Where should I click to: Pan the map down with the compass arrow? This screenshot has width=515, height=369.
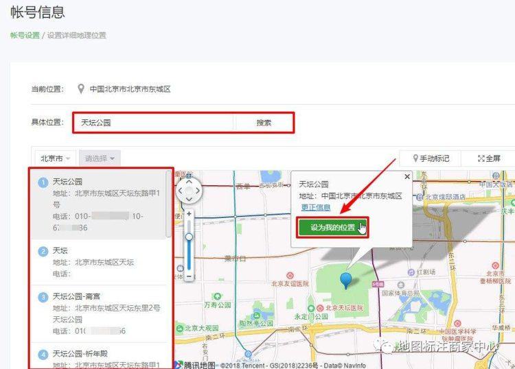[x=190, y=200]
